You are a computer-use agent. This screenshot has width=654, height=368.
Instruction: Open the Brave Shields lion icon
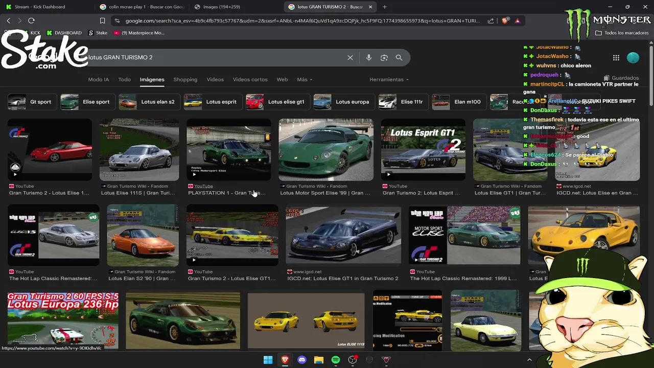coord(505,20)
